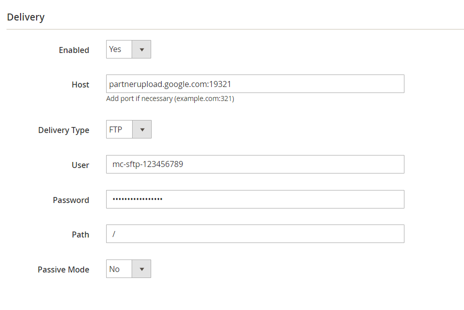Screen dimensions: 464x310
Task: Click the Passive Mode label
Action: [64, 269]
